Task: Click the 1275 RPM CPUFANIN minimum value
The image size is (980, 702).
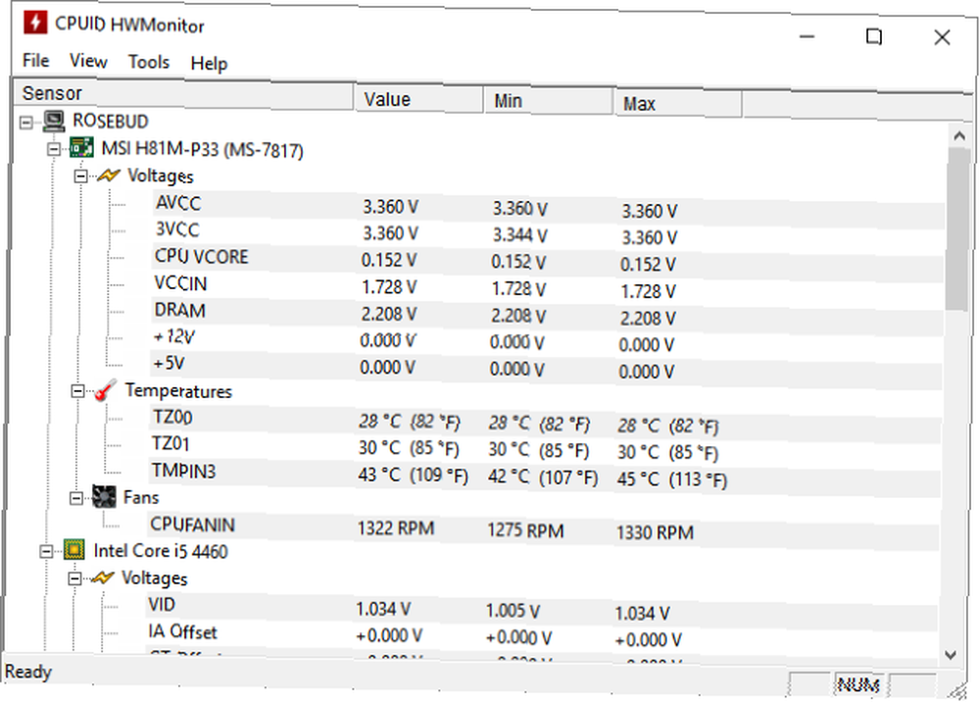Action: [525, 530]
